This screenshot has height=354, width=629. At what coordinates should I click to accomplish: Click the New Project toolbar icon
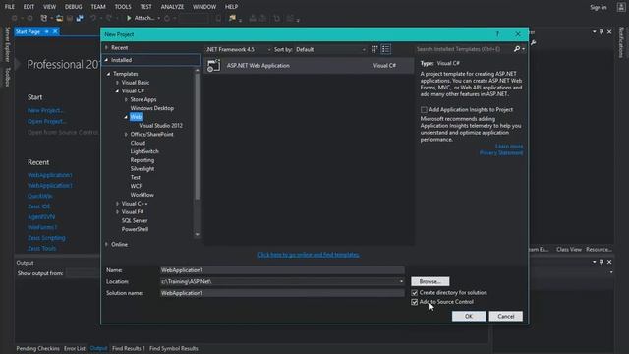[x=43, y=18]
